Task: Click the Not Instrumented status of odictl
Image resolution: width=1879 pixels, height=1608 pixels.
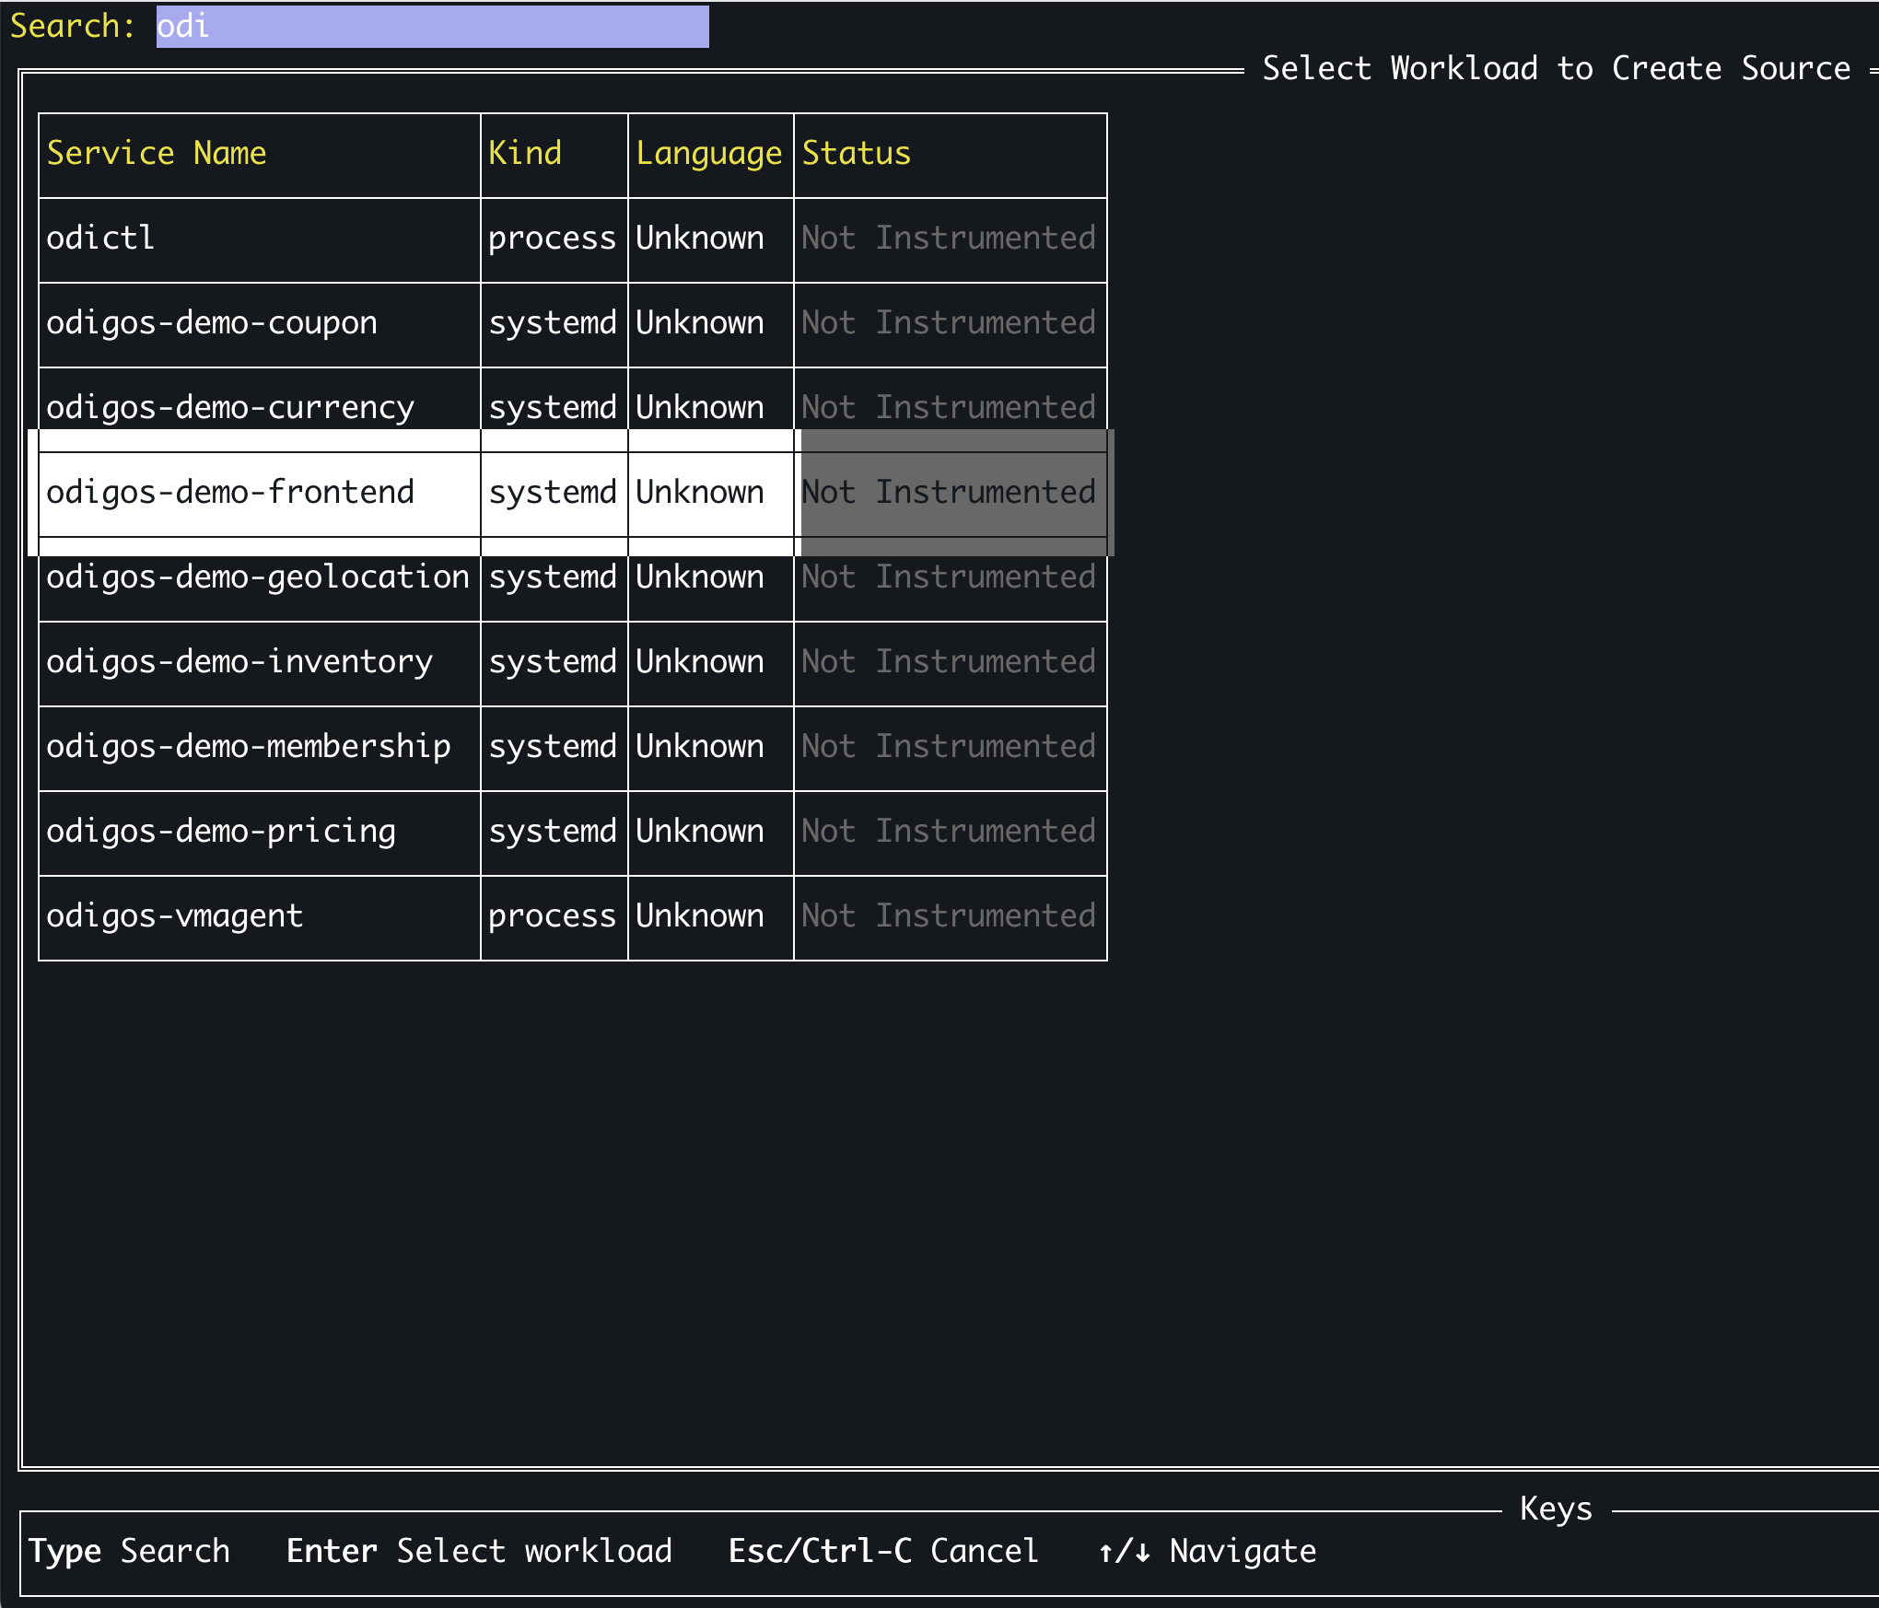Action: pos(948,239)
